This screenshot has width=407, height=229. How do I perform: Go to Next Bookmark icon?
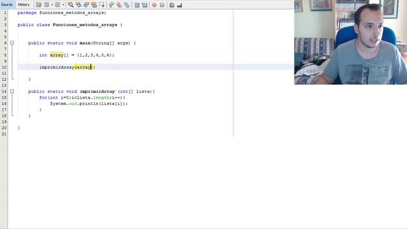coord(119,4)
